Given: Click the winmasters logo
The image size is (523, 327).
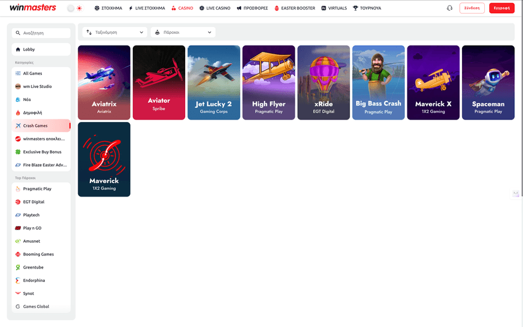Looking at the screenshot, I should pyautogui.click(x=33, y=7).
